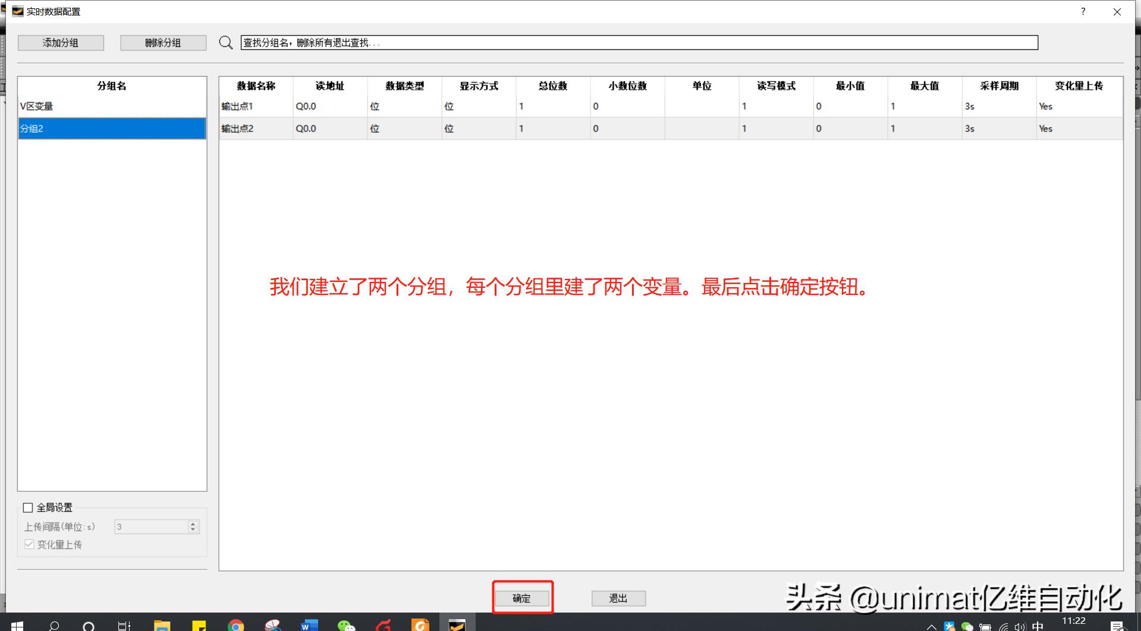This screenshot has width=1141, height=631.
Task: Click the 中 input method indicator
Action: click(x=1038, y=626)
